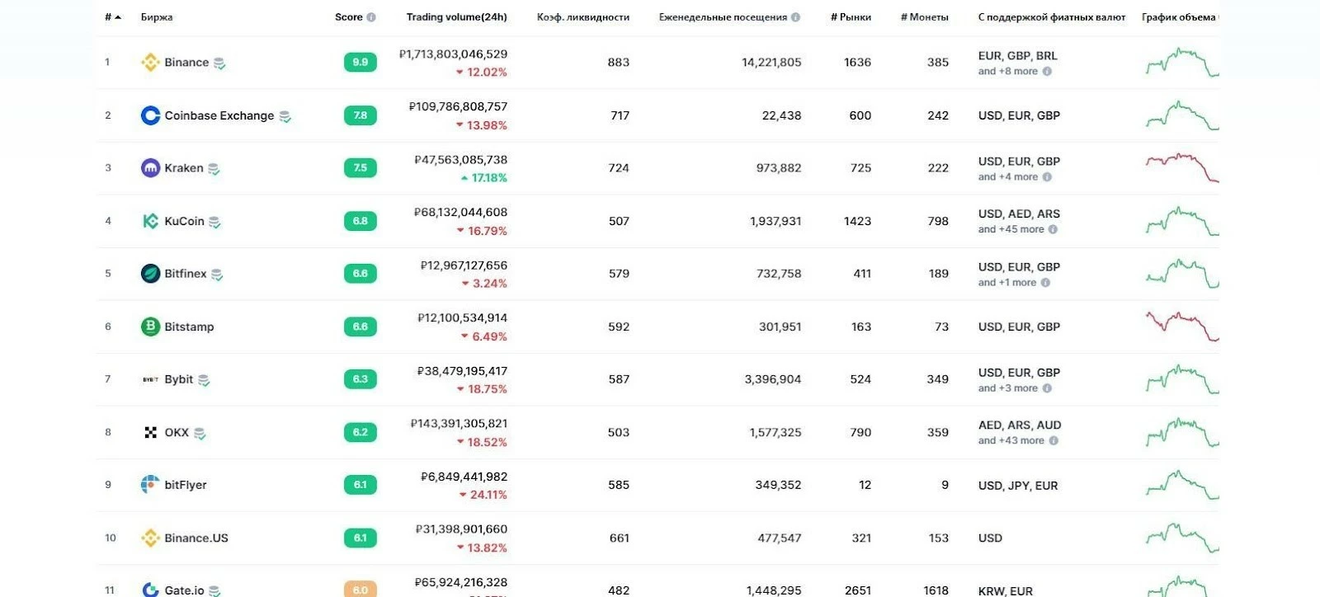Sort by Коэф. ликвидности header
The image size is (1320, 597).
click(583, 17)
